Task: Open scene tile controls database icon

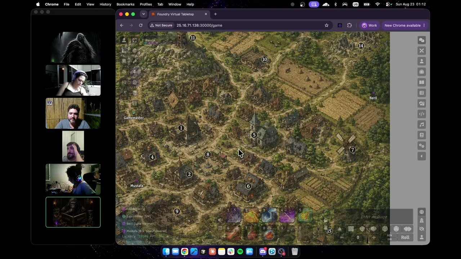Action: tap(134, 93)
